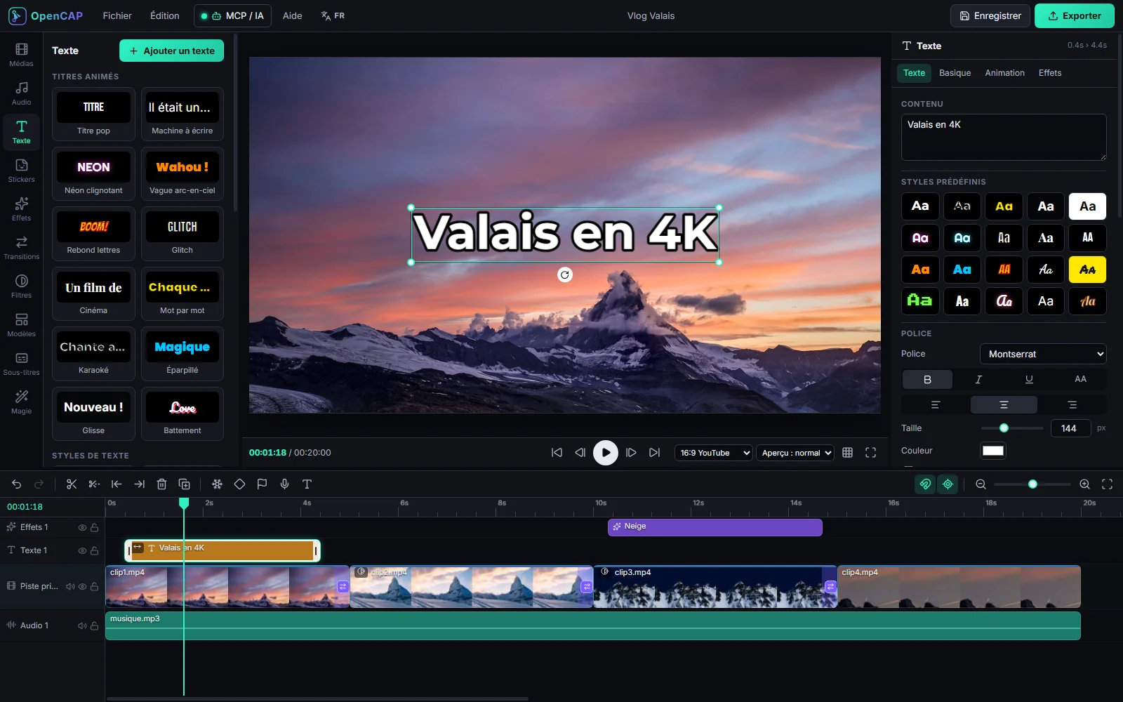Click the keyframe diamond icon
The width and height of the screenshot is (1123, 702).
click(x=239, y=484)
